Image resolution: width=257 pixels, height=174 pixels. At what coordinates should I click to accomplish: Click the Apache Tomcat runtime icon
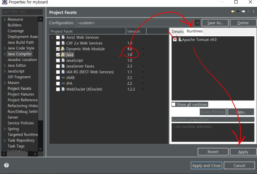[180, 39]
